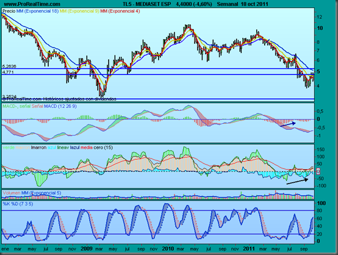This screenshot has width=338, height=255.
Task: Click the boxed 0 current value marker
Action: coord(318,171)
